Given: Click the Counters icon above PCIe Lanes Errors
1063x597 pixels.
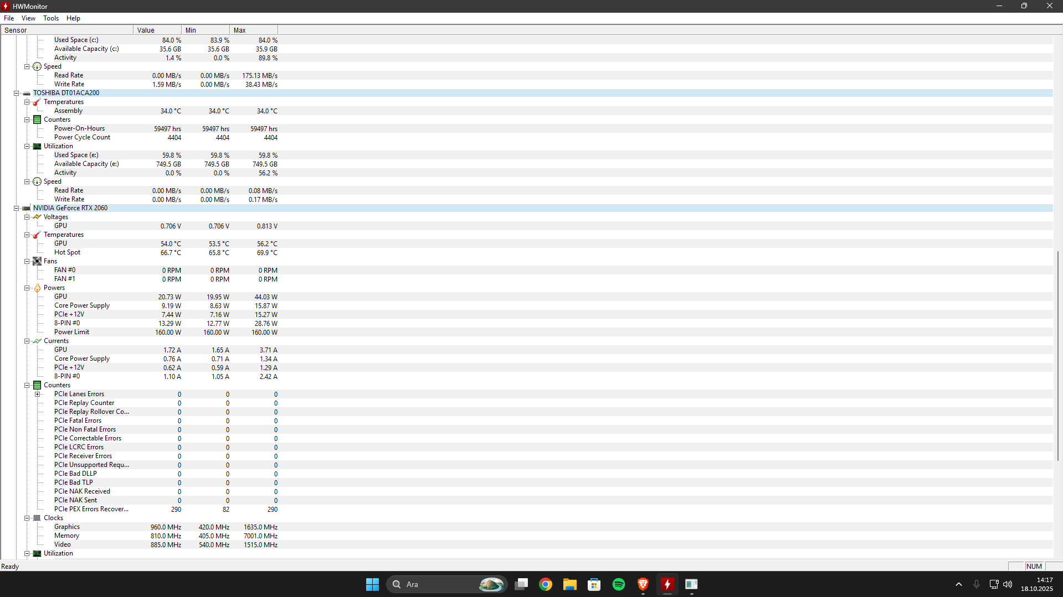Looking at the screenshot, I should pos(37,385).
